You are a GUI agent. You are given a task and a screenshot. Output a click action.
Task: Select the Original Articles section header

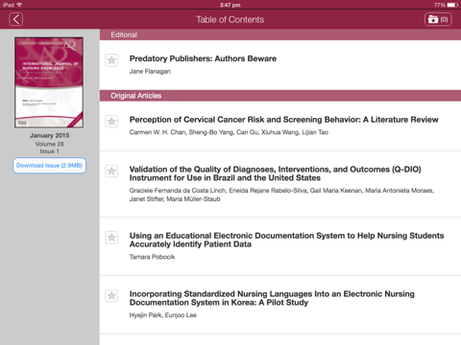click(x=280, y=96)
